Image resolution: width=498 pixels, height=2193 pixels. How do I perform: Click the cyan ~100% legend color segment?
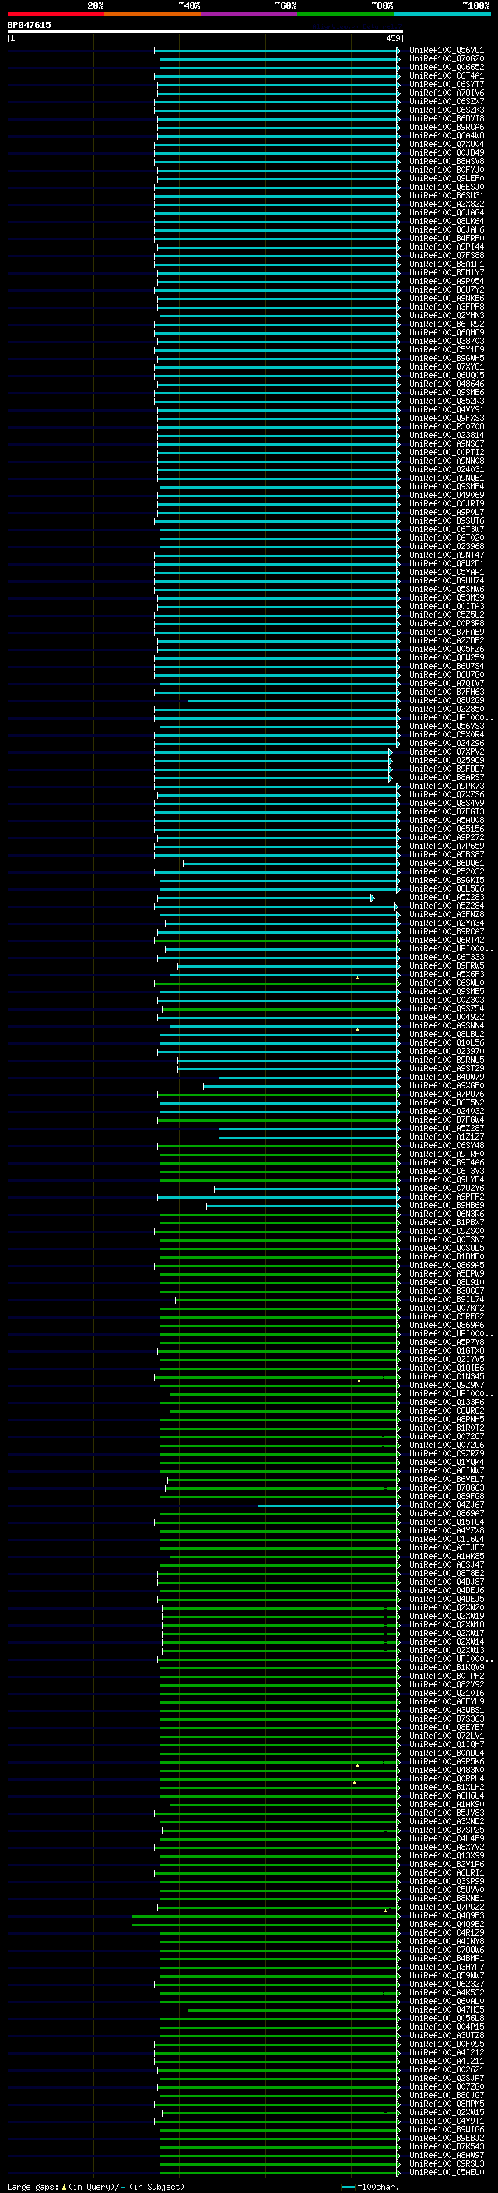pos(442,14)
